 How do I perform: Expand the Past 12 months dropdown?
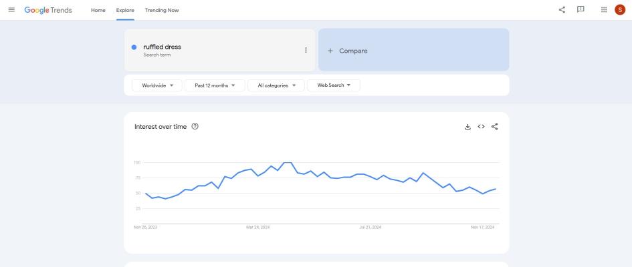pos(215,85)
